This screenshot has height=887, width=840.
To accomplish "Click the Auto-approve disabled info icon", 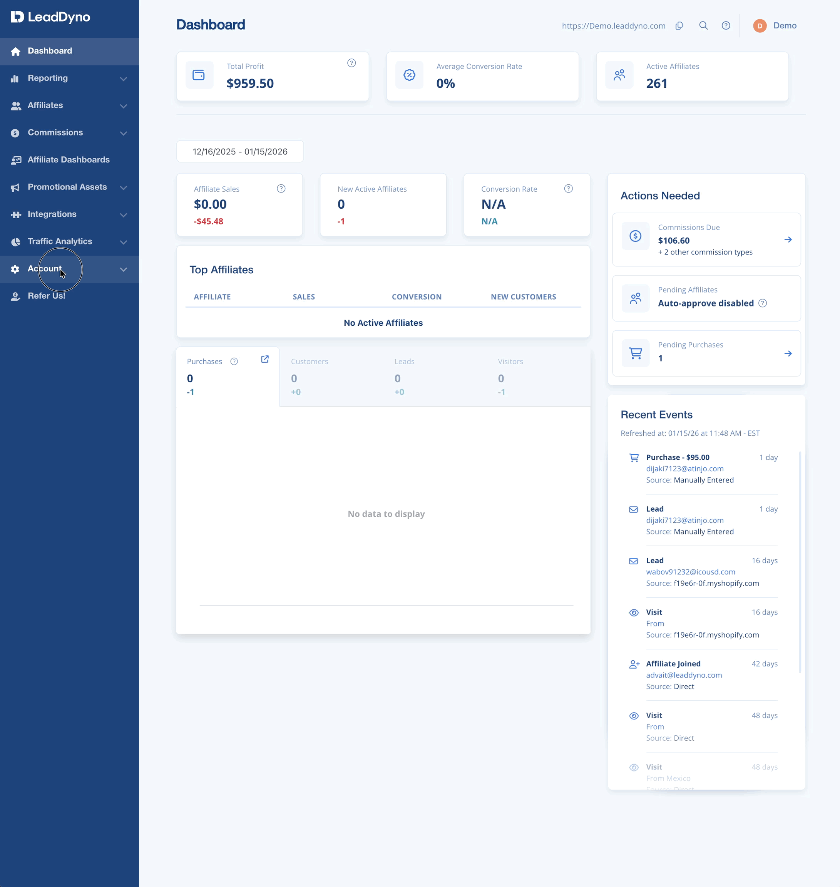I will coord(763,303).
